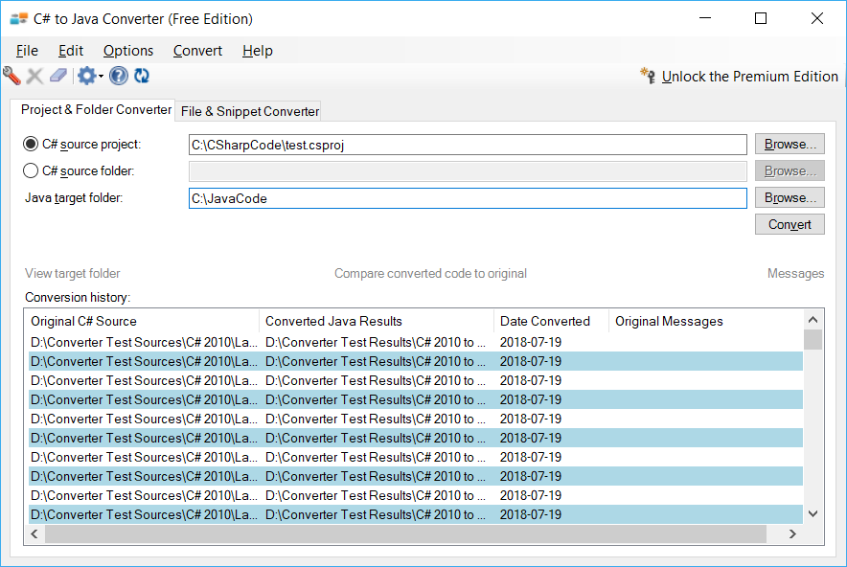Click Browse for C# source project
Image resolution: width=847 pixels, height=567 pixels.
coord(790,145)
